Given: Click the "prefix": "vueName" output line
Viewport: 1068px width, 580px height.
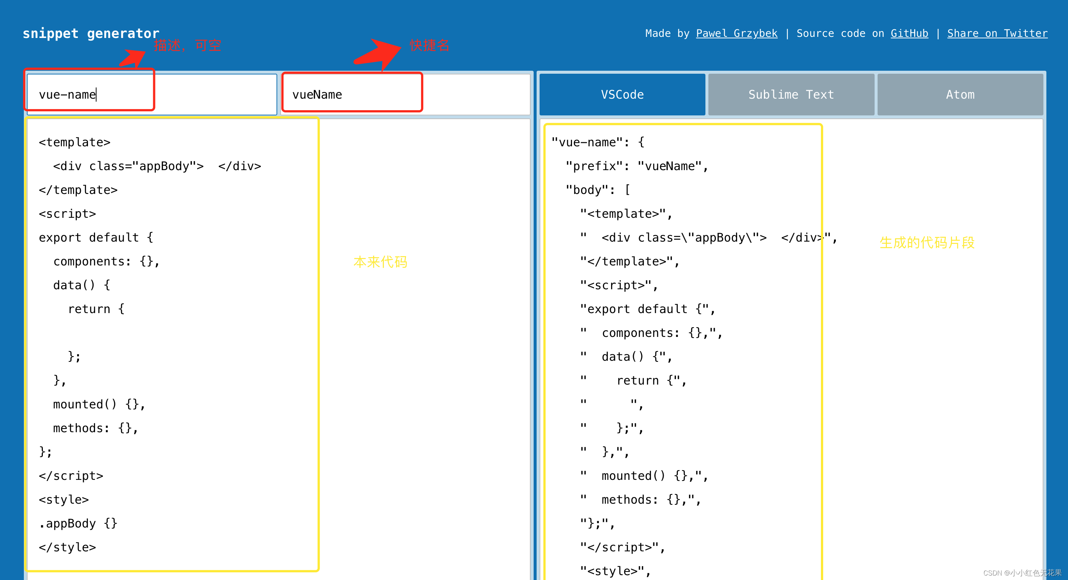Looking at the screenshot, I should point(637,166).
